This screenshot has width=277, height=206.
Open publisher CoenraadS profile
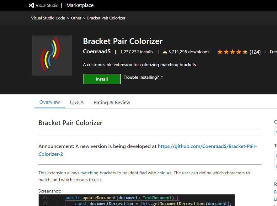[x=97, y=51]
